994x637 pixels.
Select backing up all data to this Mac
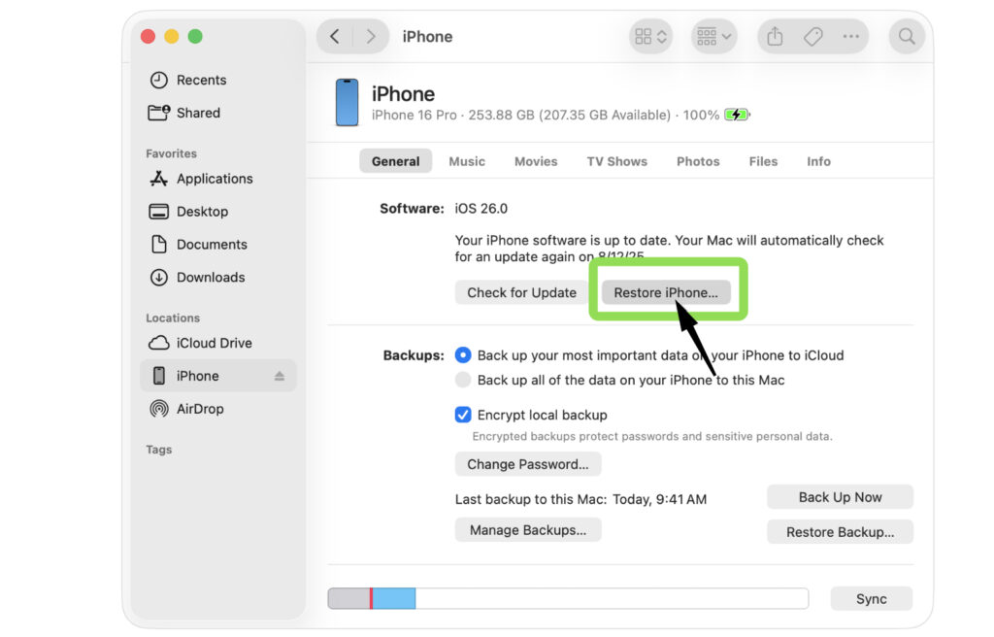(x=463, y=380)
